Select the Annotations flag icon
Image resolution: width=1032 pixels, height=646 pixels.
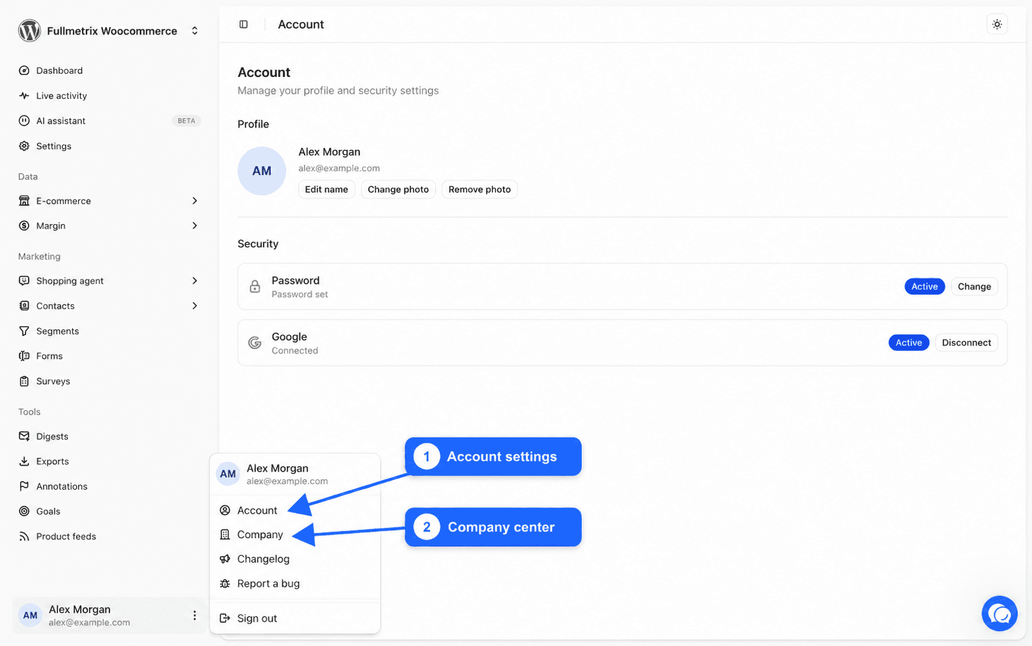click(24, 486)
